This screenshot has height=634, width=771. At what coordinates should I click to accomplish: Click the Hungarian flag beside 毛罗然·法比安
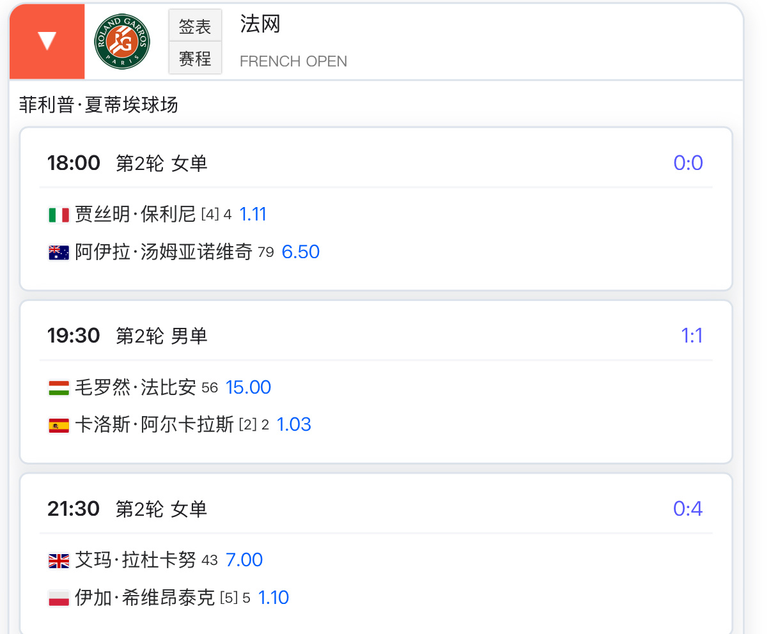59,387
